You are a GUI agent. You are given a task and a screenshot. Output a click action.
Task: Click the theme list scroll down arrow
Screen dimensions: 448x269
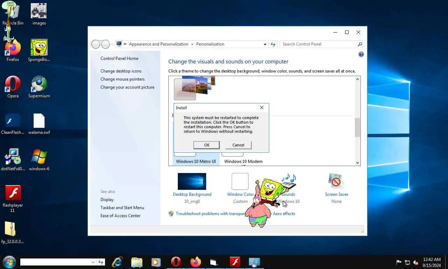pyautogui.click(x=357, y=163)
